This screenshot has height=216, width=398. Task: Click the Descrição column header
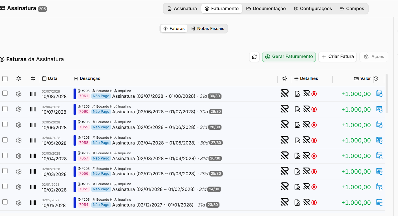(87, 78)
